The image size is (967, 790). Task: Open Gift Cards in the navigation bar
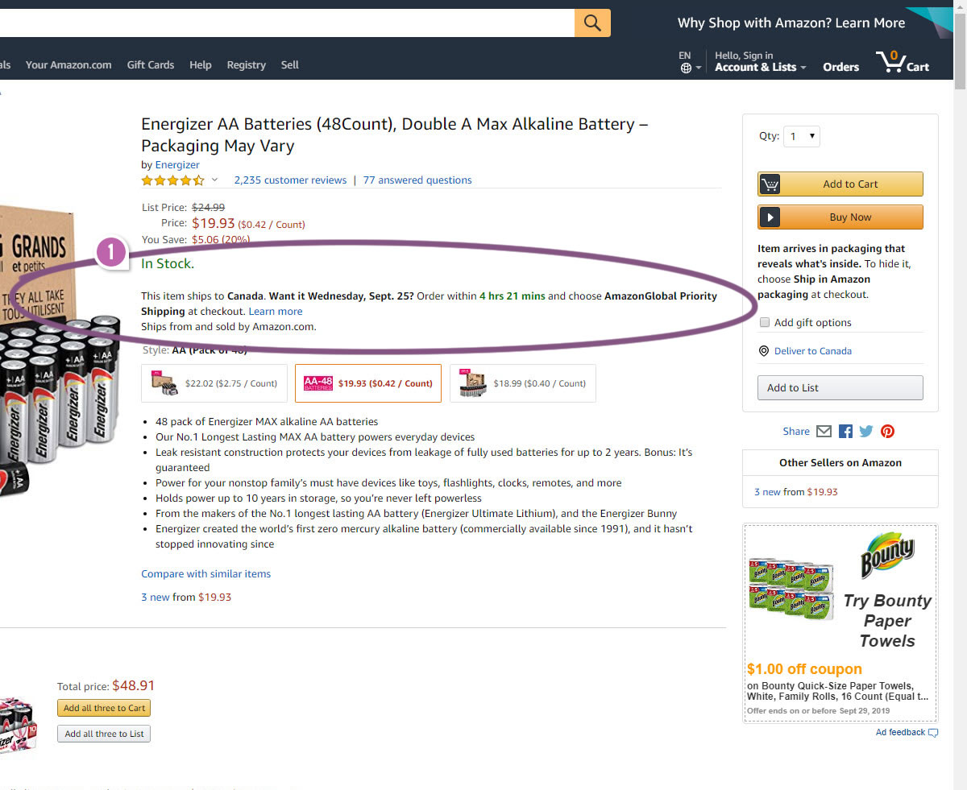(x=151, y=64)
